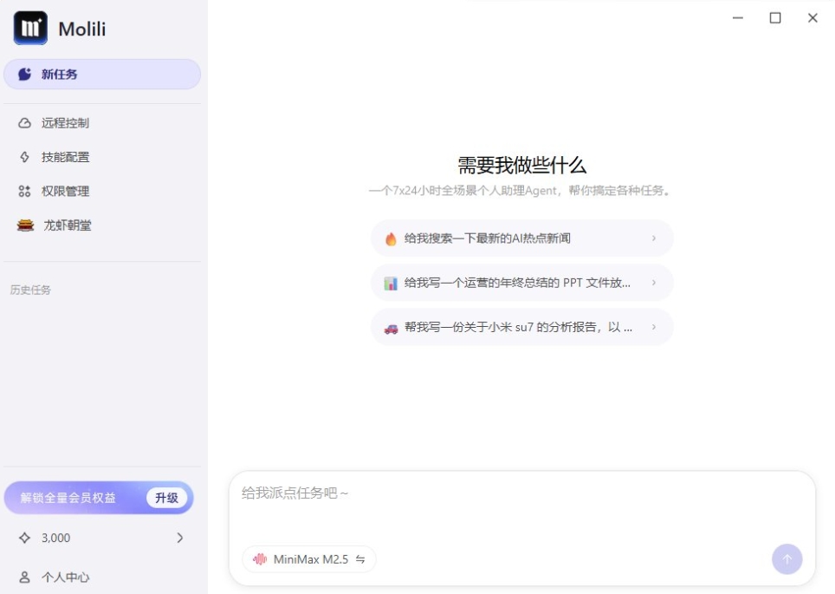Click the swap arrows beside MiniMax M2.5
Screen dimensions: 835x594
[x=360, y=559]
